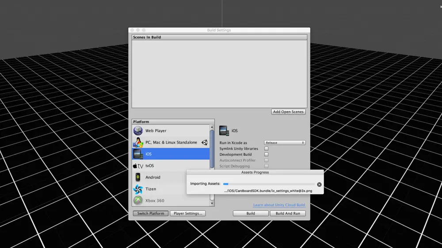Click the platform list scroll up arrow
Image resolution: width=442 pixels, height=248 pixels.
tap(212, 127)
